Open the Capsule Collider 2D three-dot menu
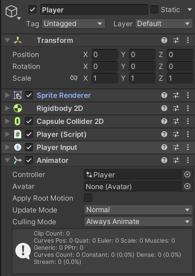195x276 pixels. [x=188, y=121]
